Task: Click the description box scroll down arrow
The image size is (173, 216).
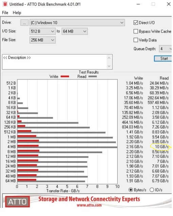Action: (109, 66)
